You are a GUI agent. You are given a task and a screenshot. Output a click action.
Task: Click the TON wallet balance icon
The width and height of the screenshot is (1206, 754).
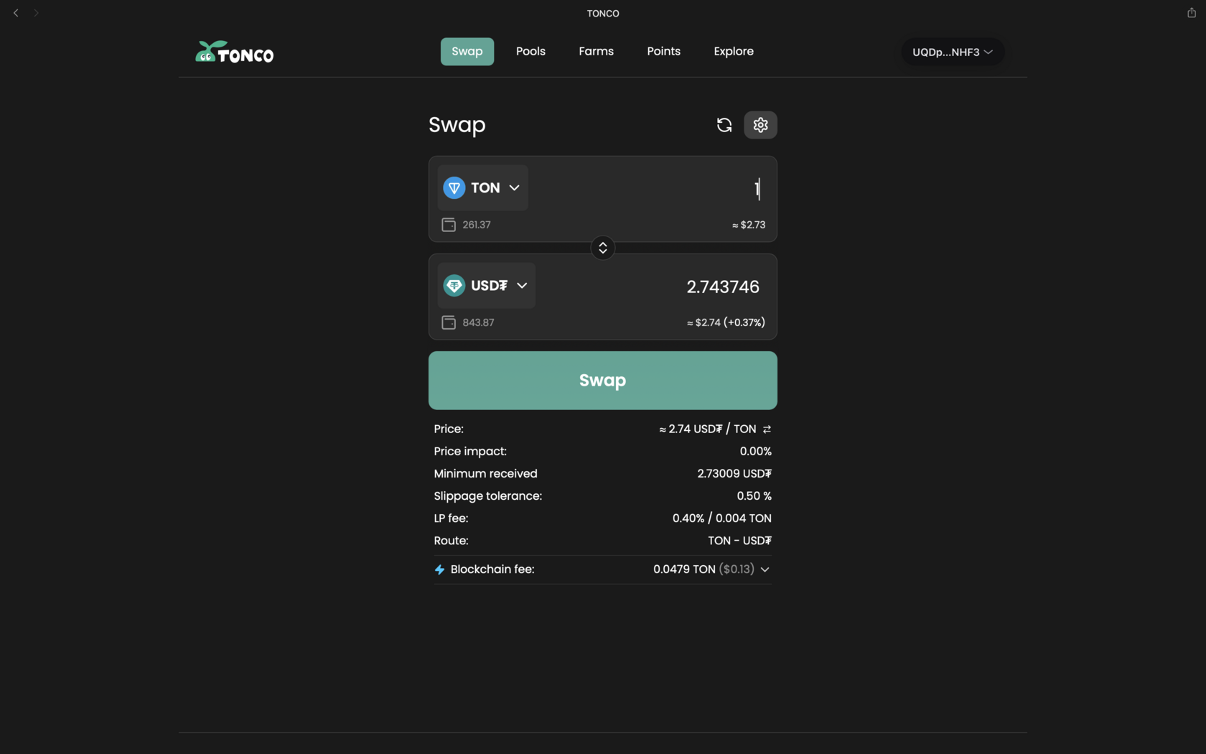449,225
